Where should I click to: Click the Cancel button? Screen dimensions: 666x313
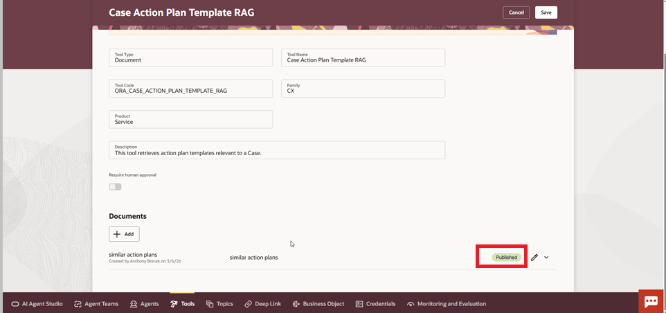pos(516,12)
